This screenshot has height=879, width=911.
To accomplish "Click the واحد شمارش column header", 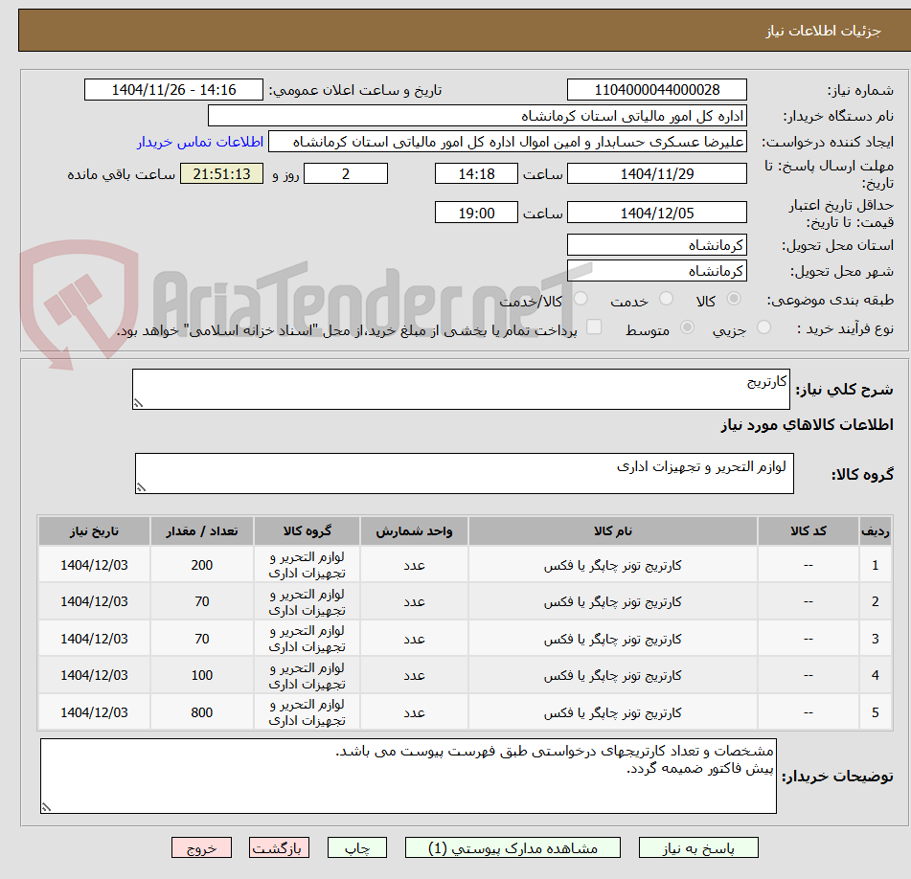I will pos(414,530).
